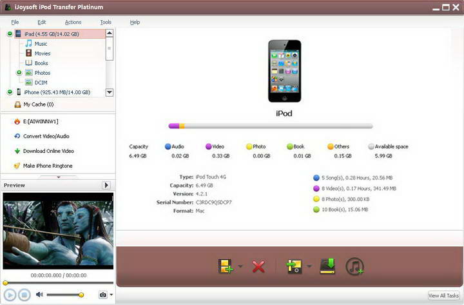
Task: Open the Copy to device dropdown arrow
Action: click(x=309, y=266)
